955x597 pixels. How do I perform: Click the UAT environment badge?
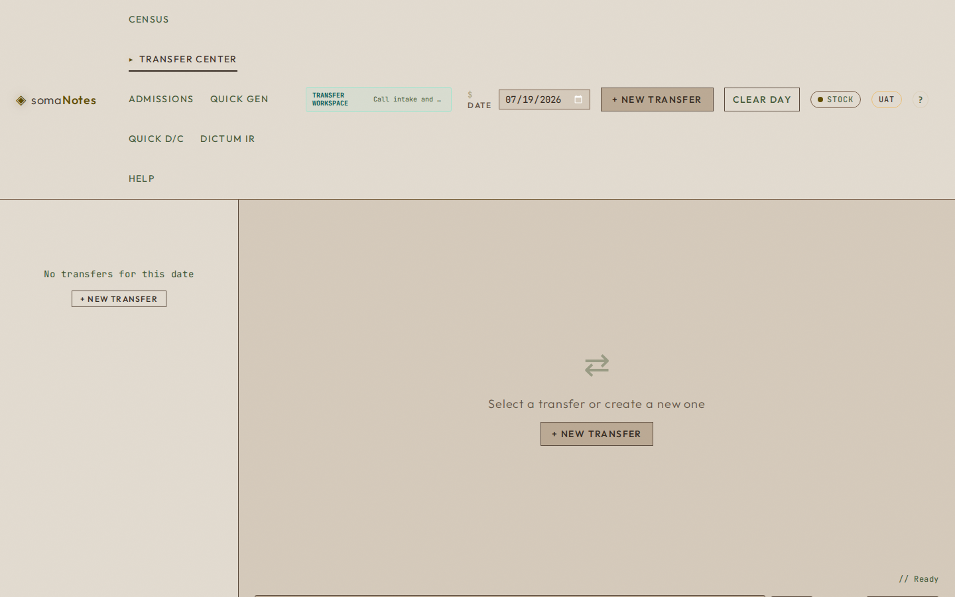click(x=887, y=99)
